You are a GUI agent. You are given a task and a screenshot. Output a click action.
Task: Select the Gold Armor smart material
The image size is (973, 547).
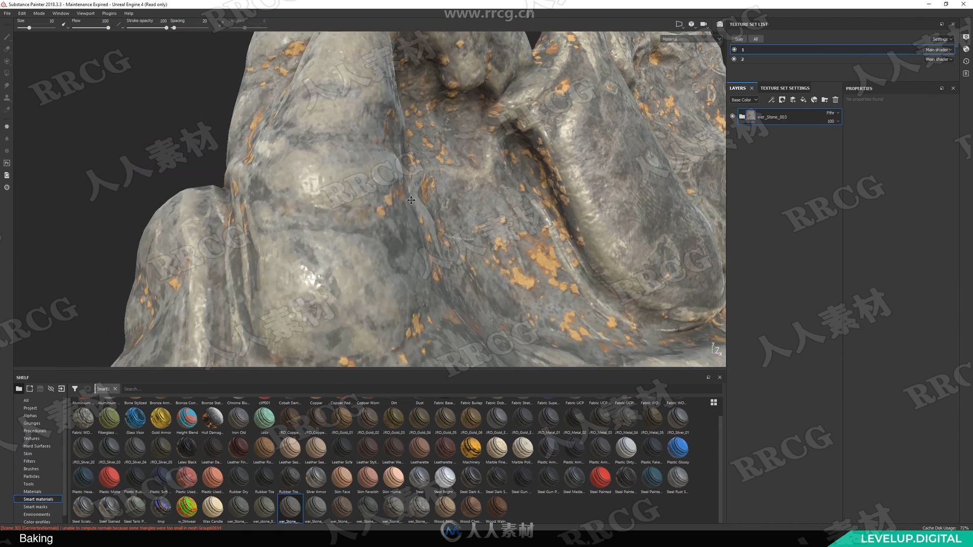pyautogui.click(x=161, y=421)
